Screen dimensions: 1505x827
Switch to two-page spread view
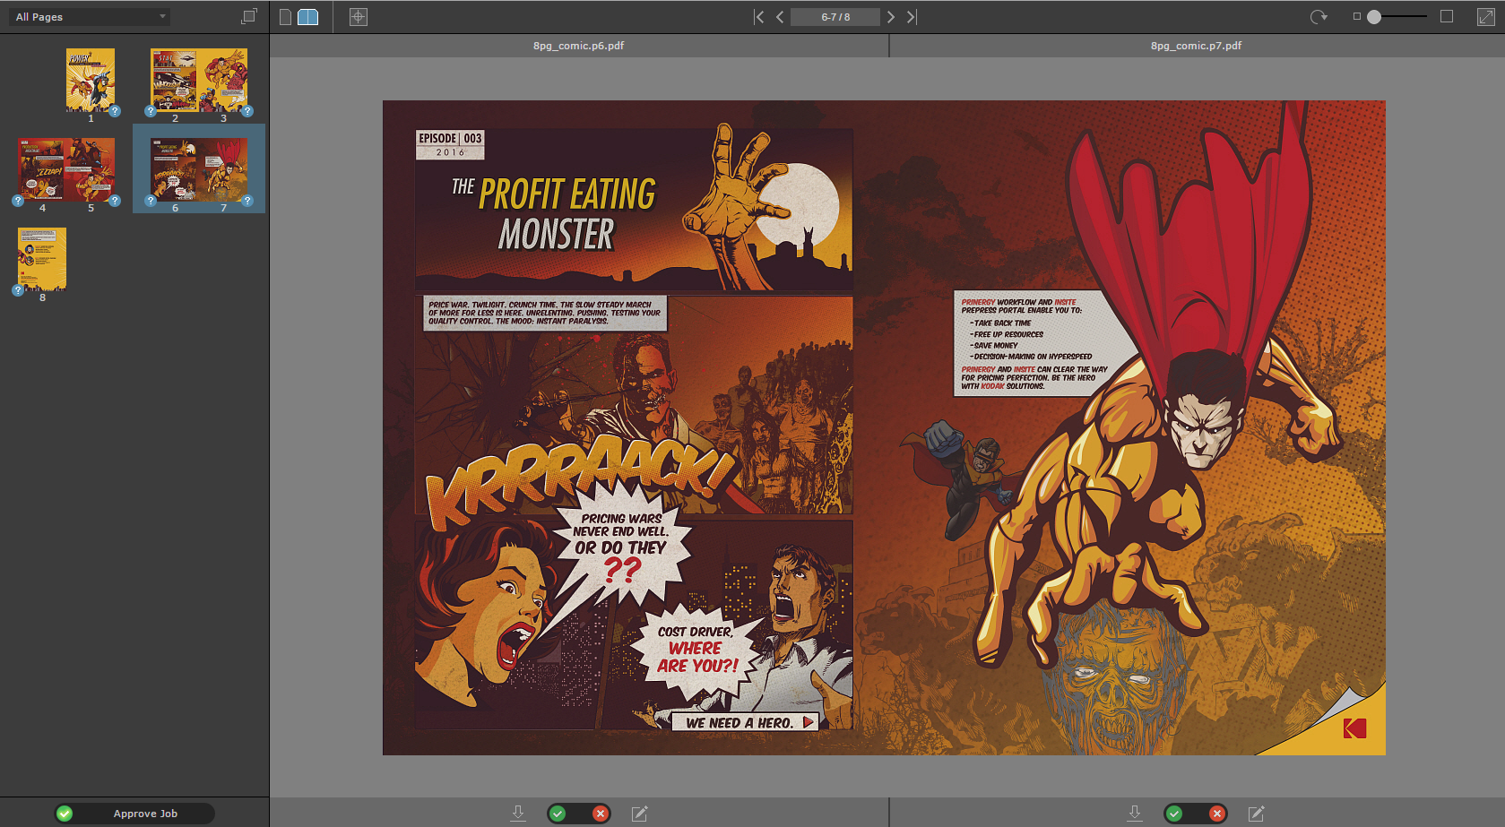click(x=307, y=17)
